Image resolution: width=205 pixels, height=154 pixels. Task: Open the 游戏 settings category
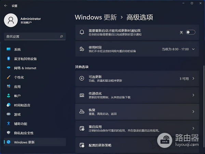coord(35,114)
